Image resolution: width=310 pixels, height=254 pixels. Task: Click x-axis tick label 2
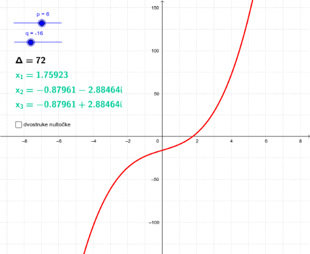(x=197, y=141)
